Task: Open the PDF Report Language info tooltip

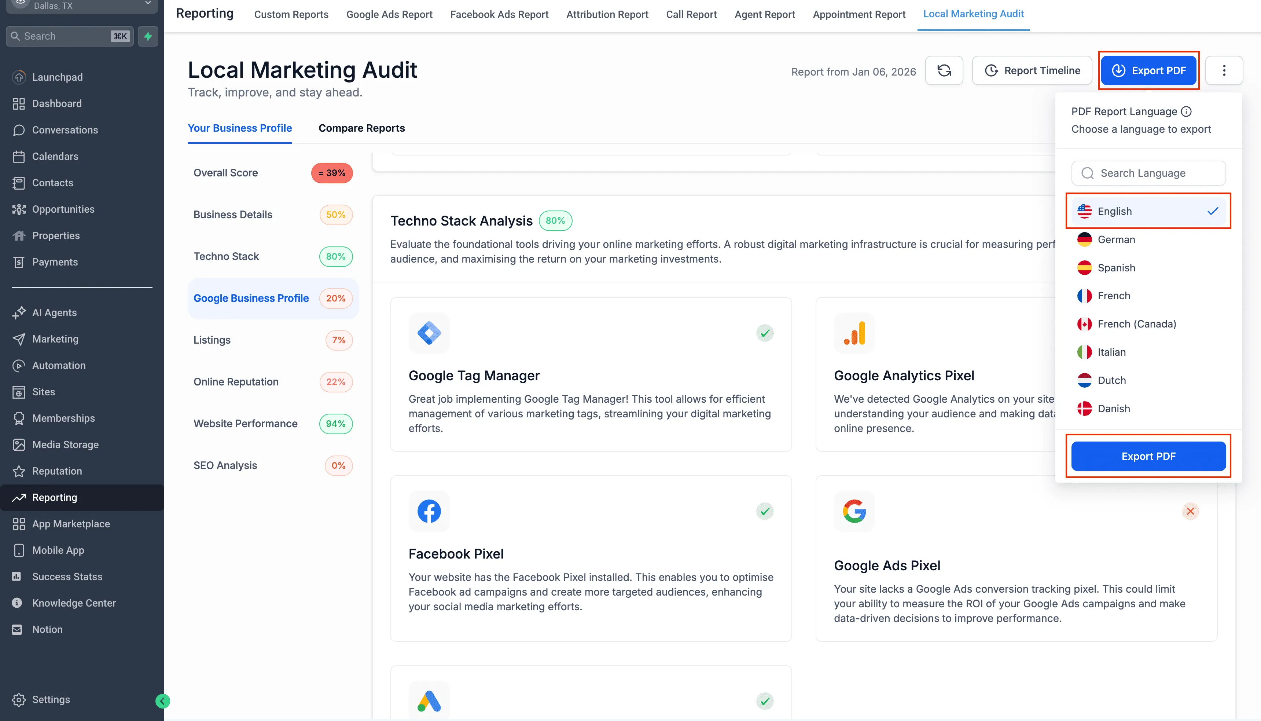Action: (x=1187, y=111)
